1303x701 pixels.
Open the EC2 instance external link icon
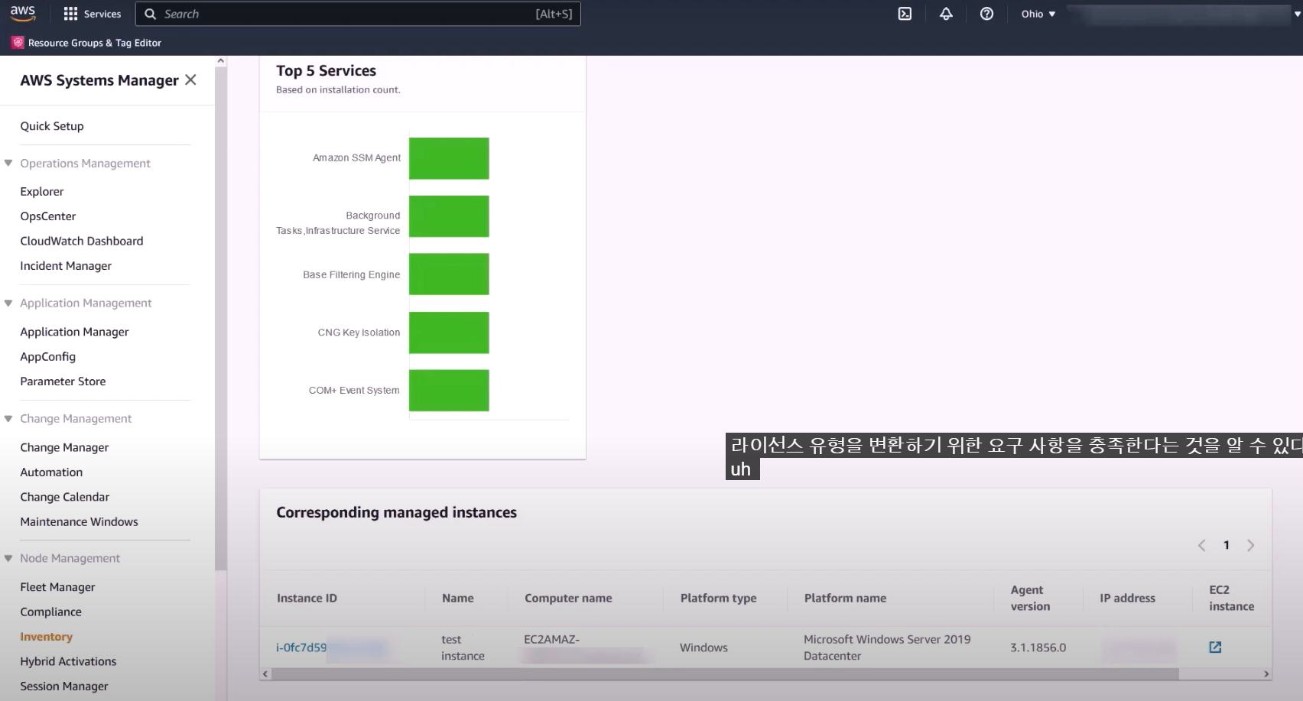tap(1215, 647)
